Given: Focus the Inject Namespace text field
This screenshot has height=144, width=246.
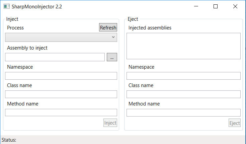Looking at the screenshot, I should (61, 76).
